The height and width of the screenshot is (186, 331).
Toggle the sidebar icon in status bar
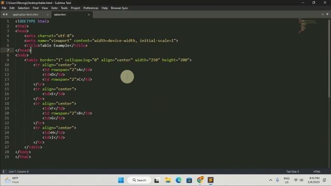4,172
